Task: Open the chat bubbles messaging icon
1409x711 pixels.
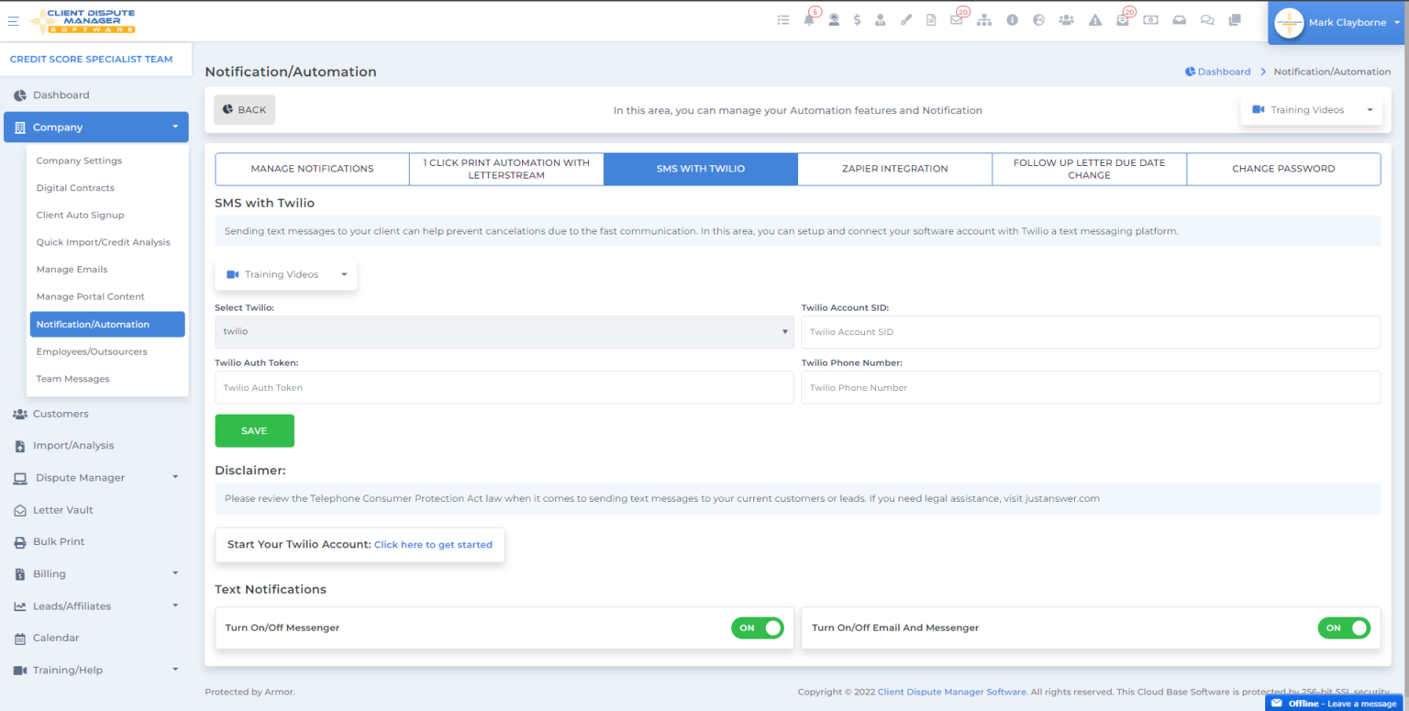Action: click(1206, 18)
